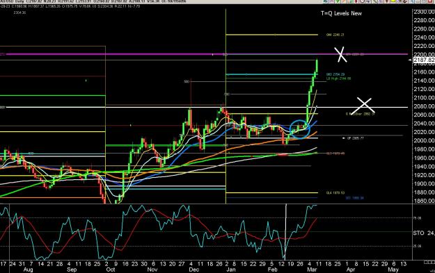Click the 2080.00 price axis label

424,106
